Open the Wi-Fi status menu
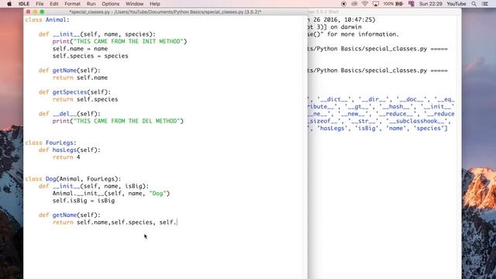496x279 pixels. 365,4
